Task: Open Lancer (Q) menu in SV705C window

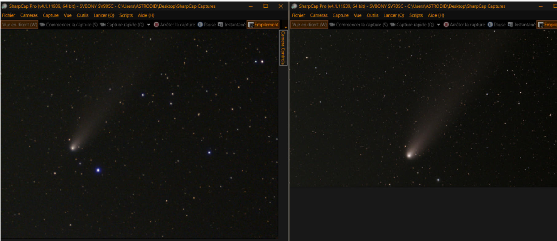Action: pyautogui.click(x=394, y=15)
